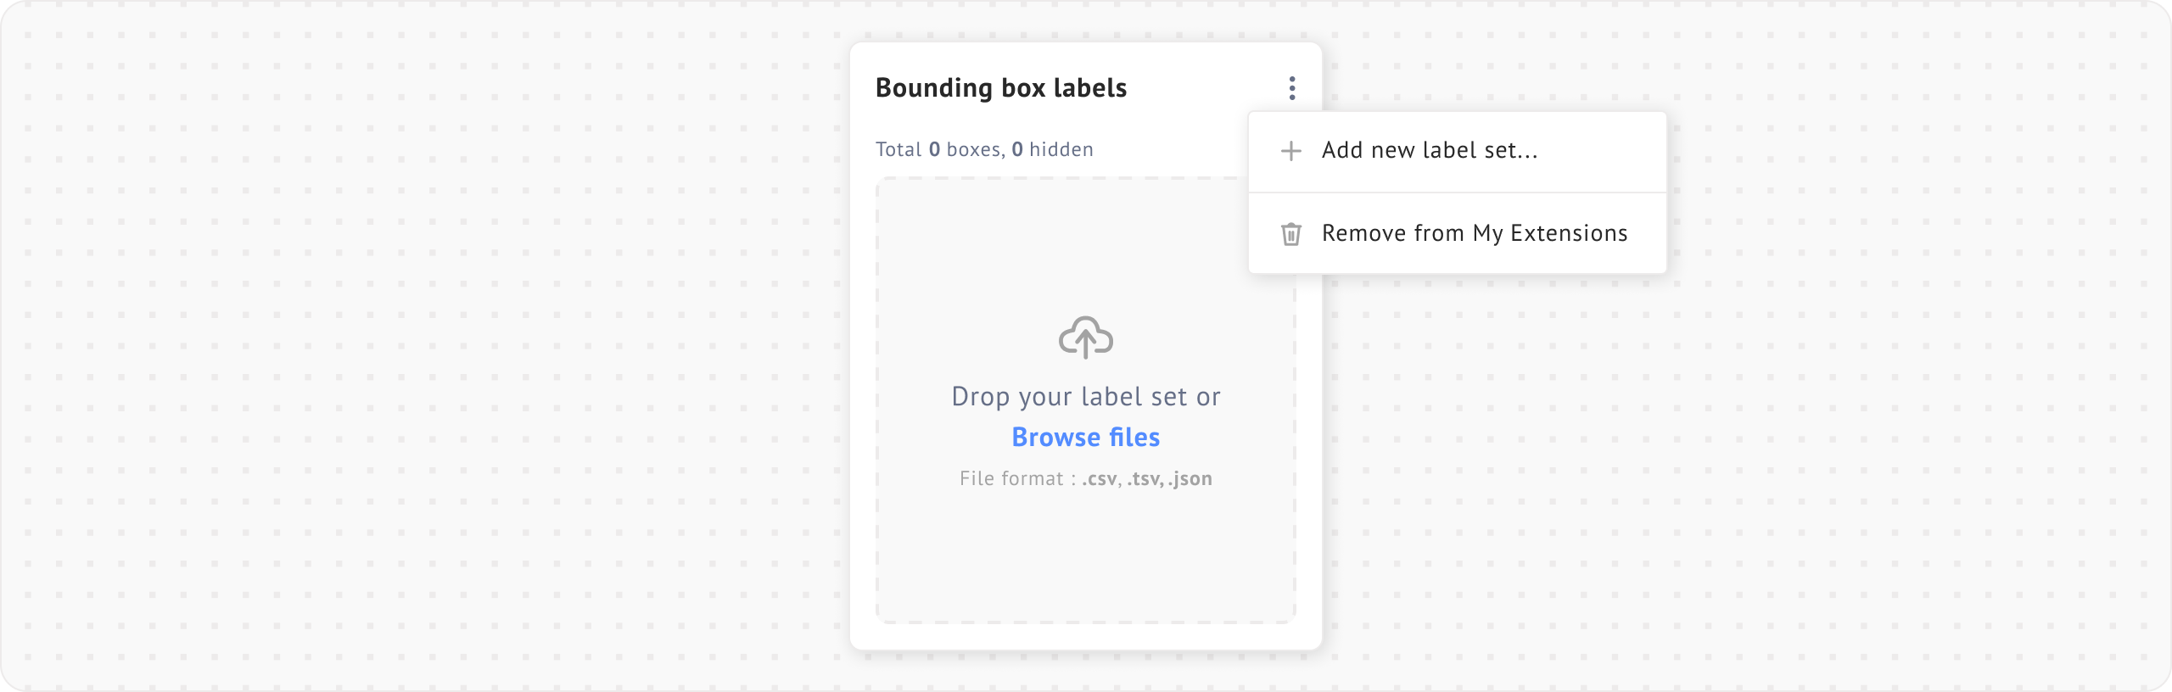Select "Add new label set..." menu entry
Viewport: 2172px width, 692px height.
tap(1429, 151)
